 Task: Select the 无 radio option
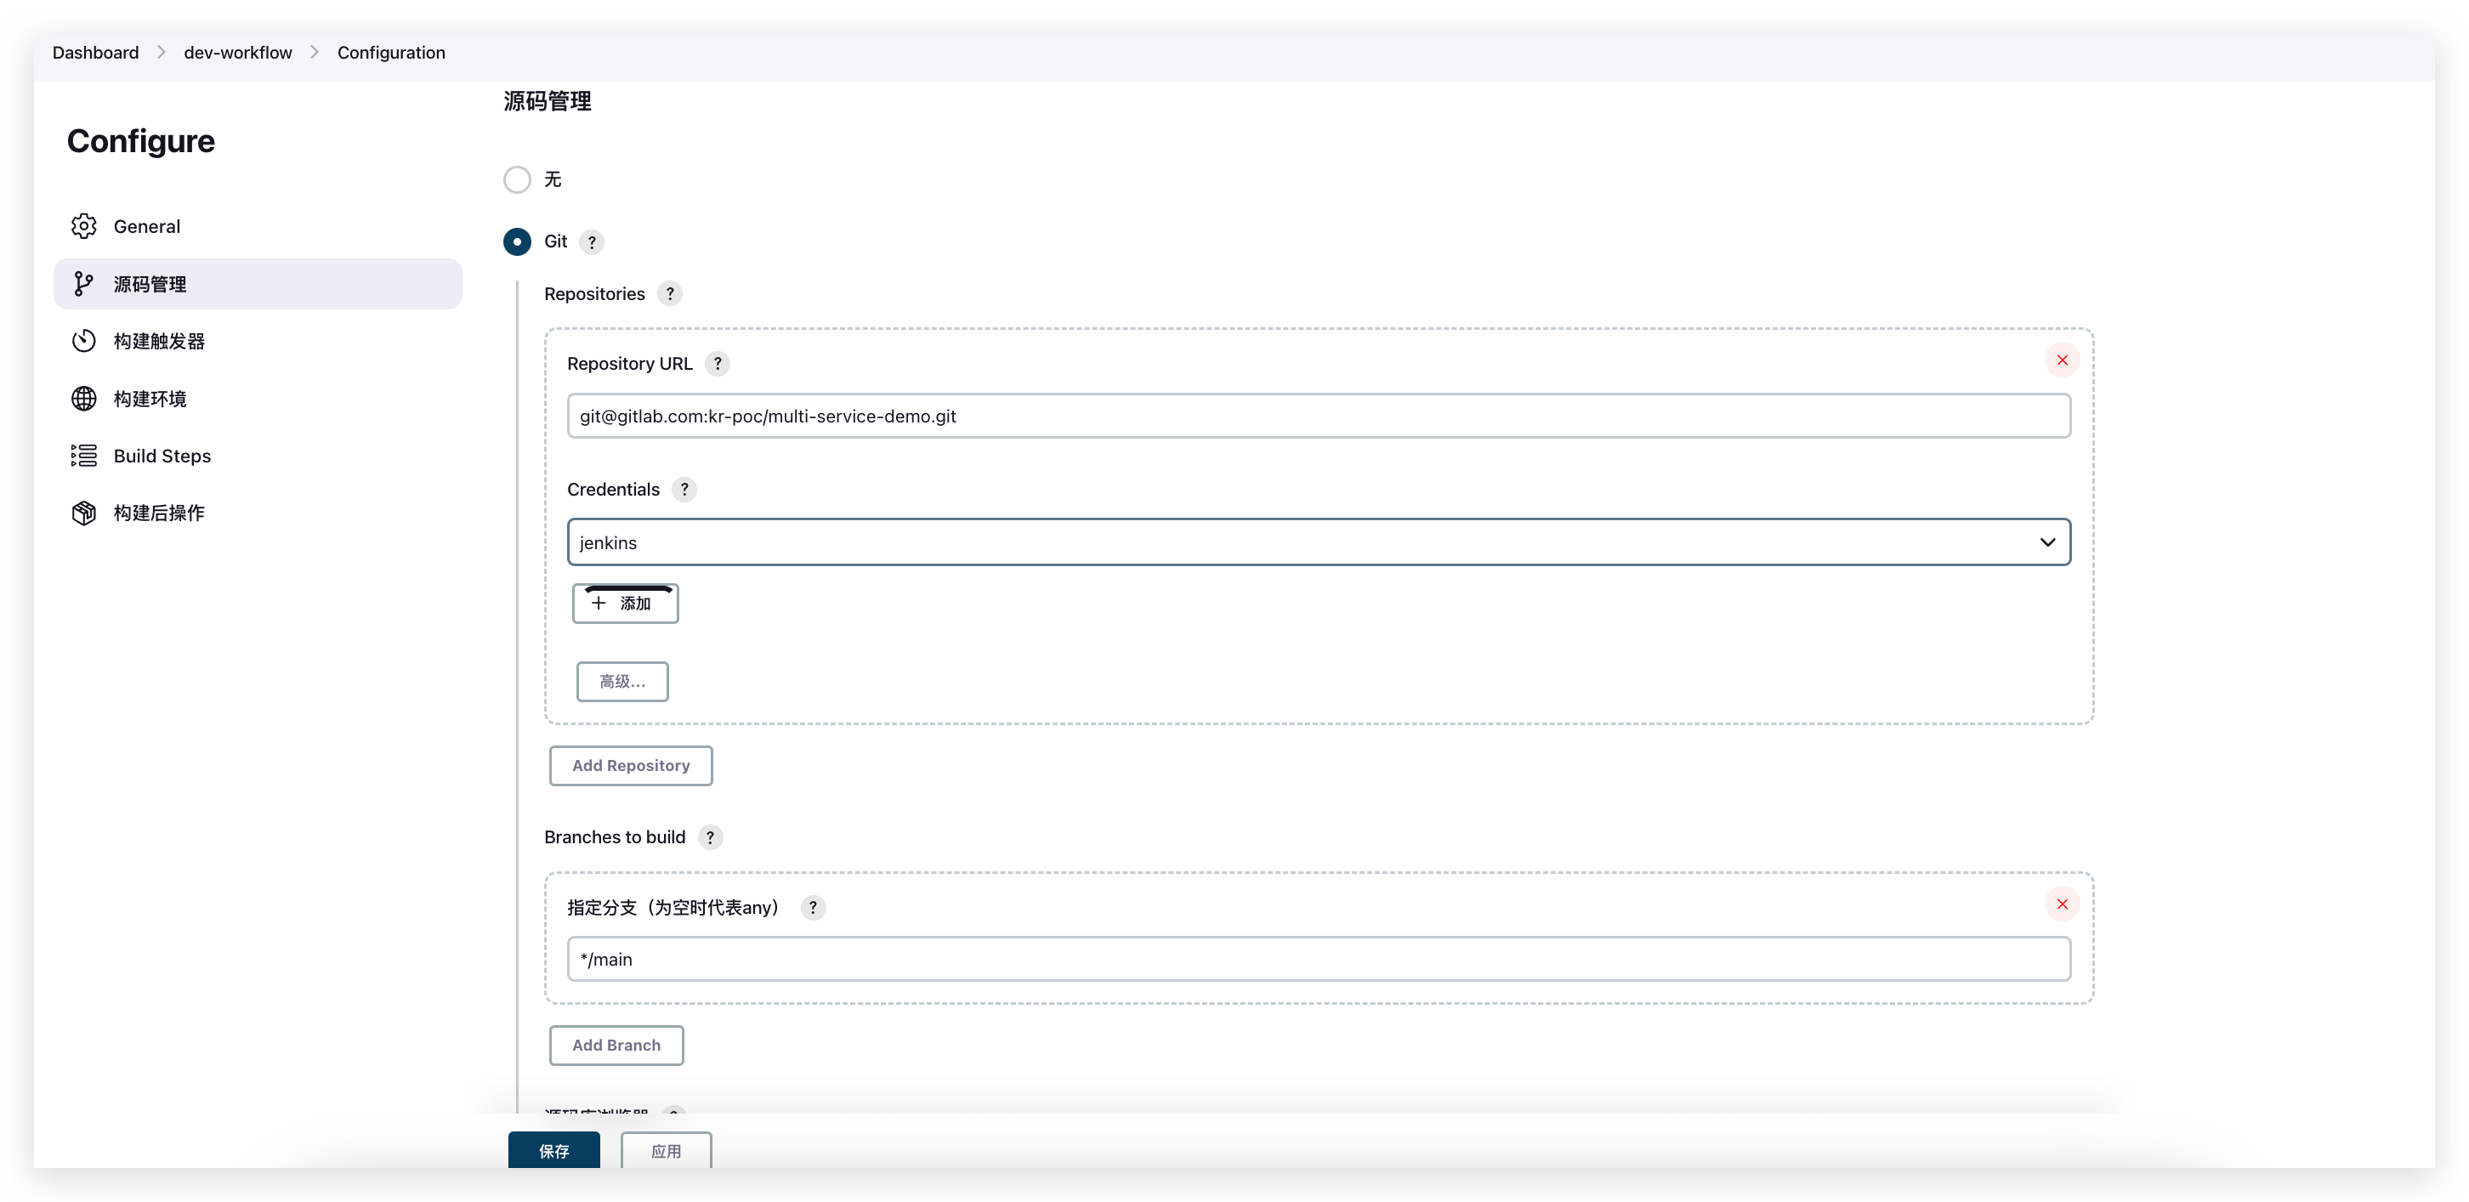click(517, 179)
